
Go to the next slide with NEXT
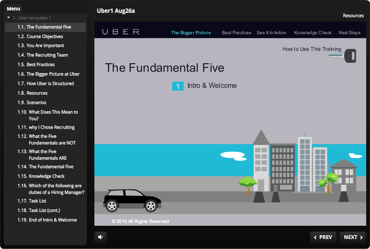[353, 237]
